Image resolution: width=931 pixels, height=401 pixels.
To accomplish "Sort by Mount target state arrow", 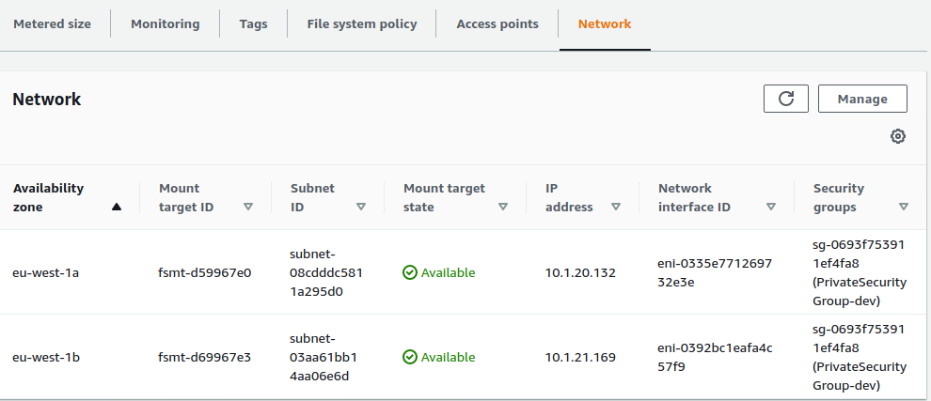I will pyautogui.click(x=503, y=208).
